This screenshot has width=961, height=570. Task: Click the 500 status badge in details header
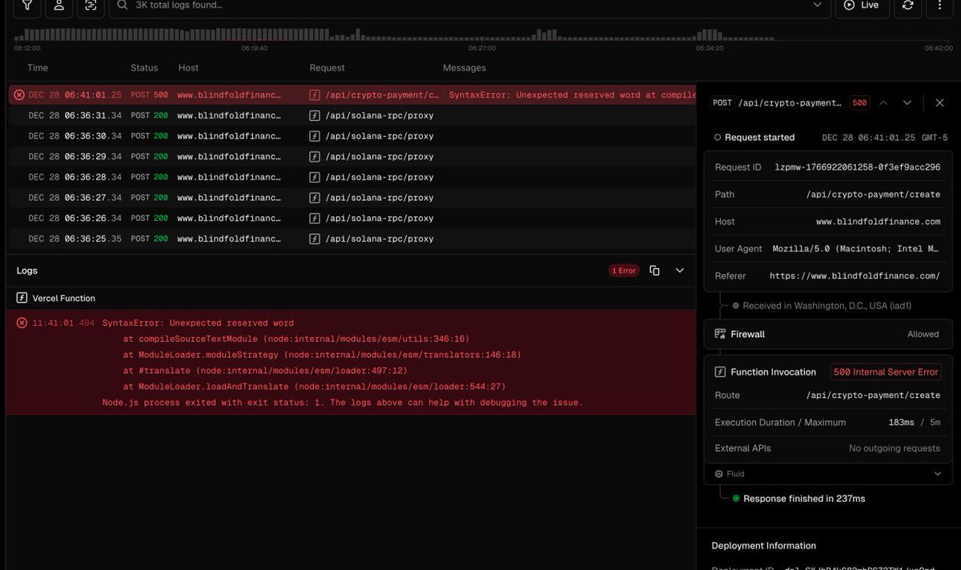coord(859,102)
